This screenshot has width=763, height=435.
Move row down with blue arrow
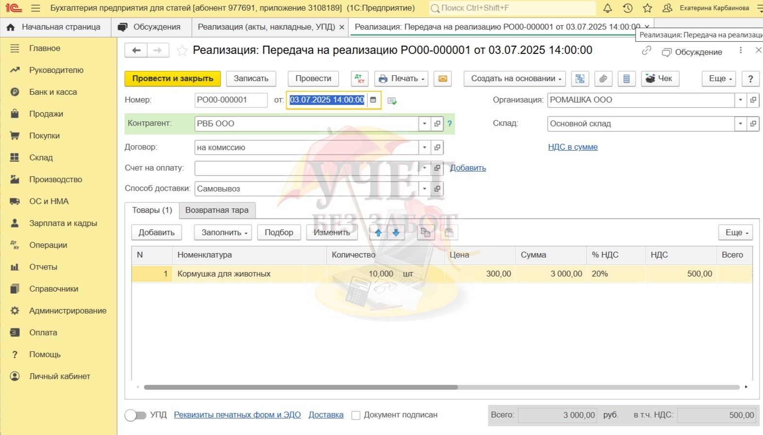click(x=396, y=233)
